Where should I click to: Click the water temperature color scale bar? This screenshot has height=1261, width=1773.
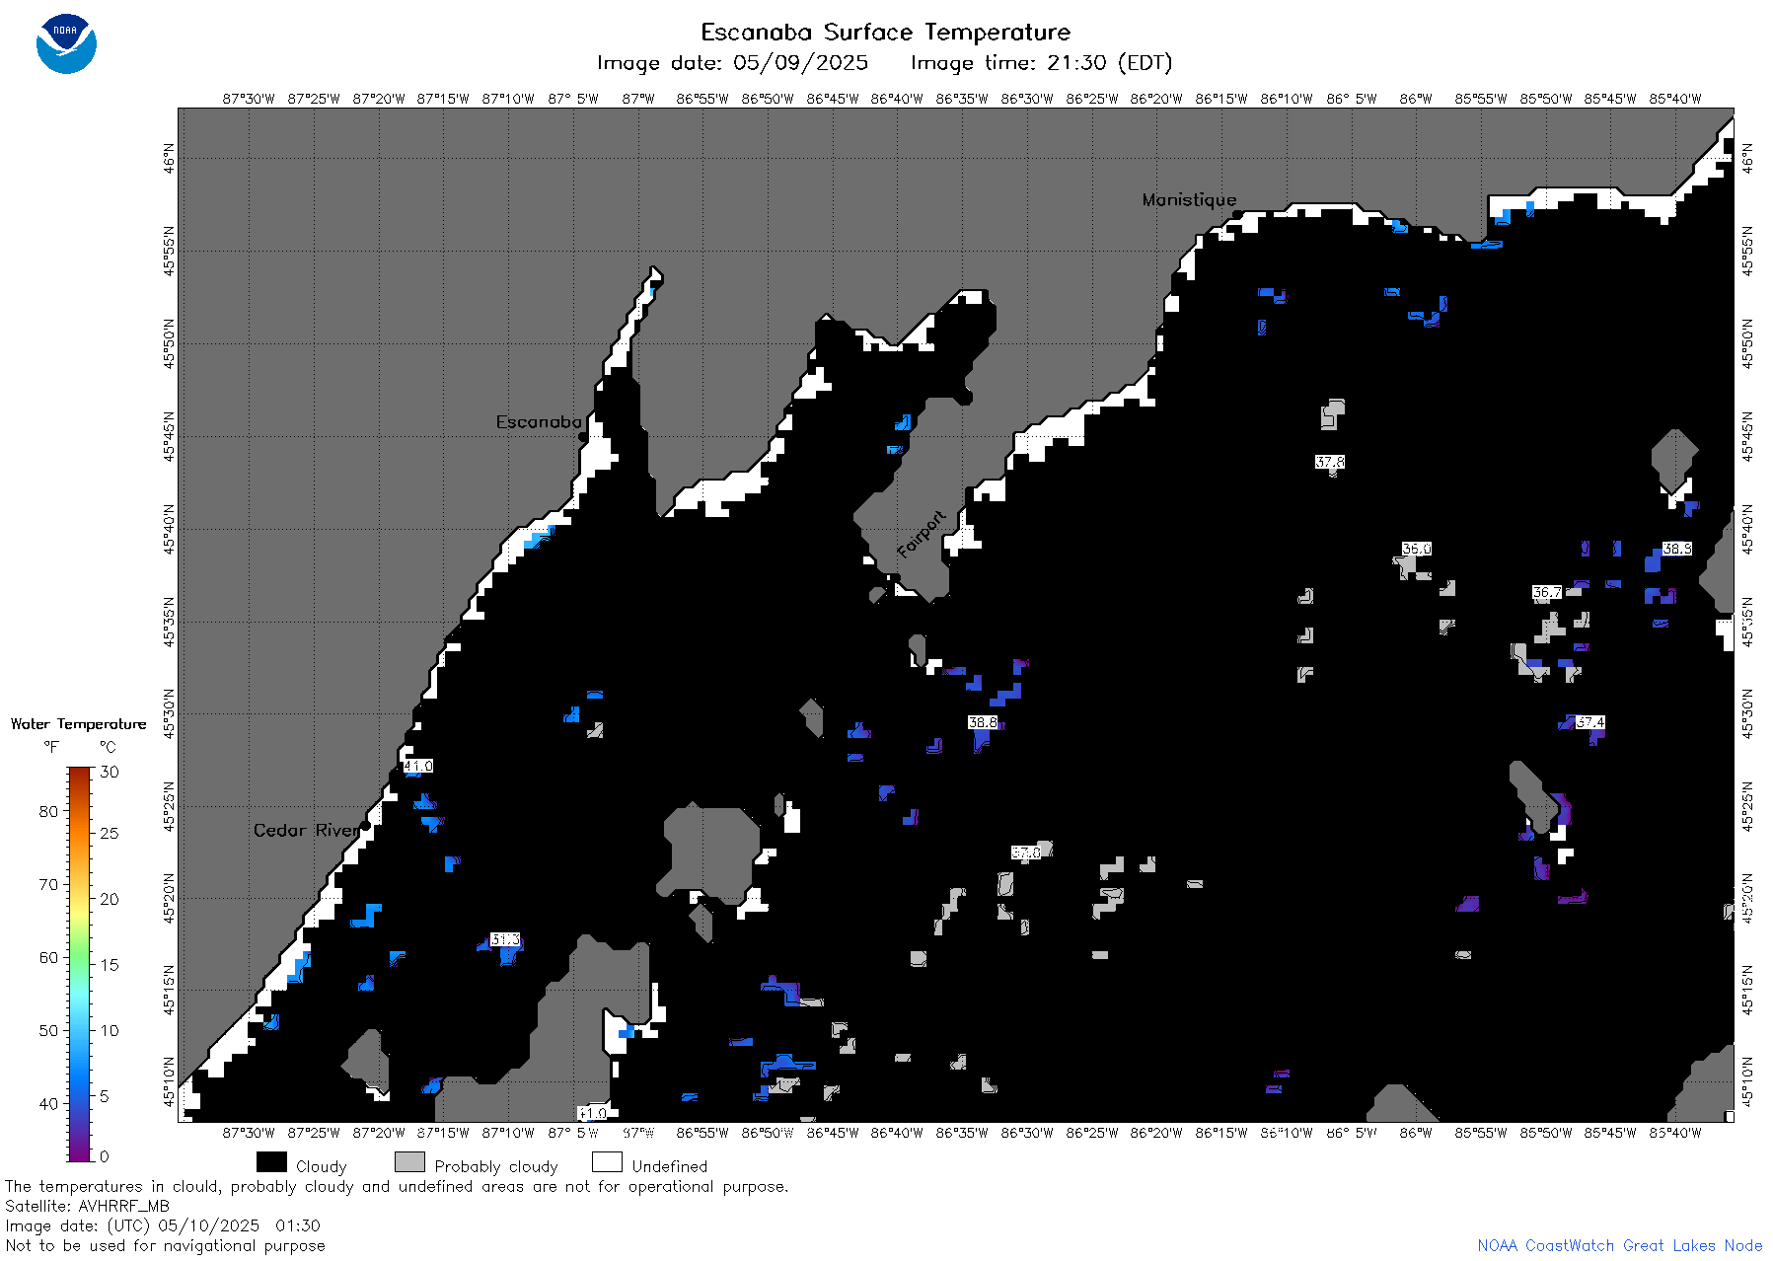click(79, 964)
